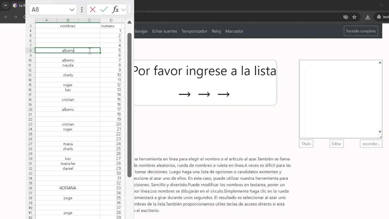
Task: Click the crossed-out eye tracking protection icon
Action: tap(346, 17)
